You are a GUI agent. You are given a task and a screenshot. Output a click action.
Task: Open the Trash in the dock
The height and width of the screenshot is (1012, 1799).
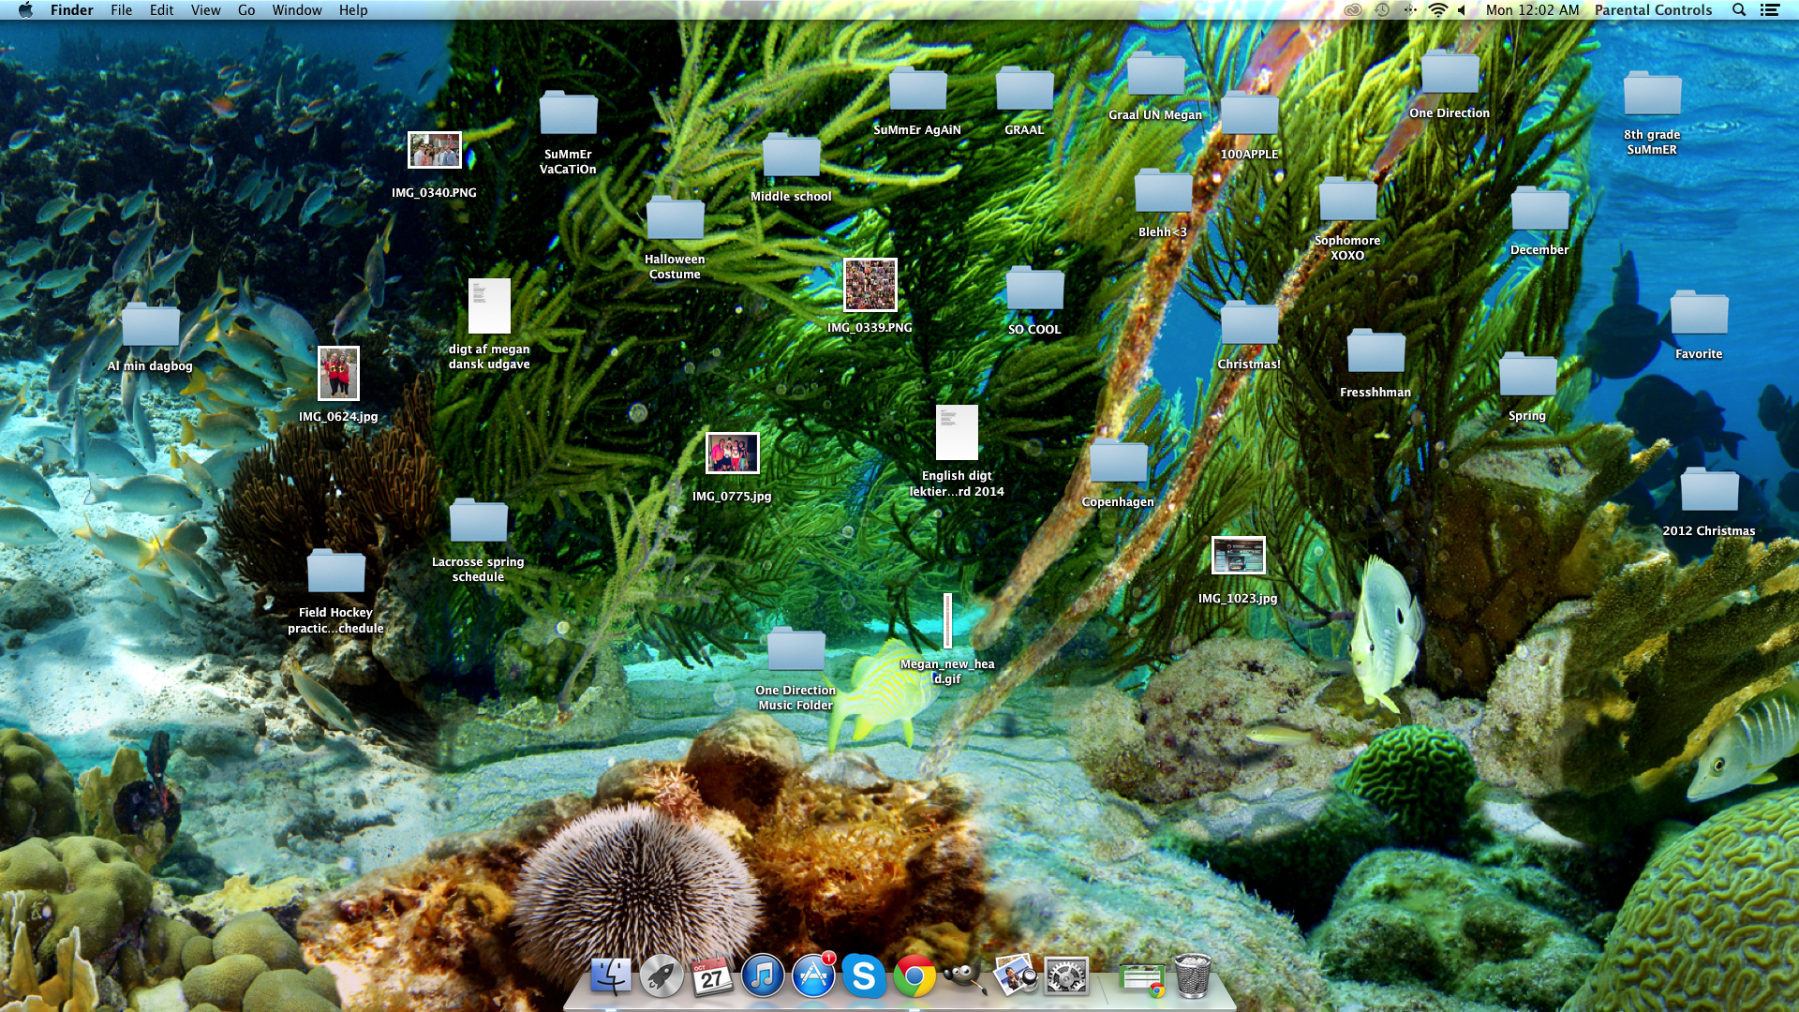point(1193,976)
